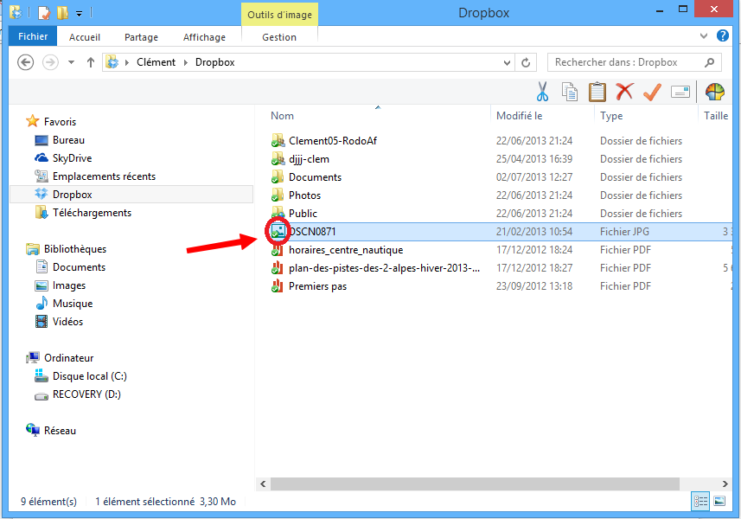Select Bibliothèques in navigation pane
The height and width of the screenshot is (519, 741).
tap(75, 249)
